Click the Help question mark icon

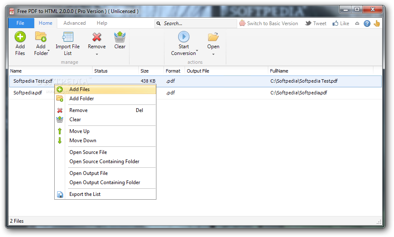pyautogui.click(x=367, y=23)
